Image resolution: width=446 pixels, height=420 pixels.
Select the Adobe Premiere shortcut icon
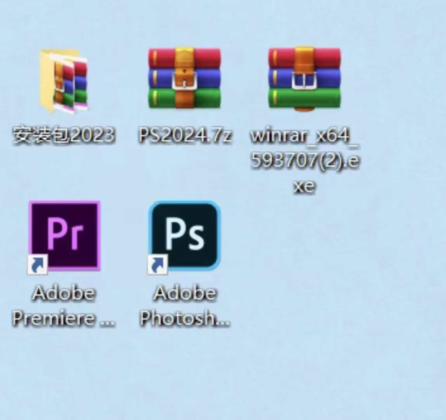coord(64,237)
